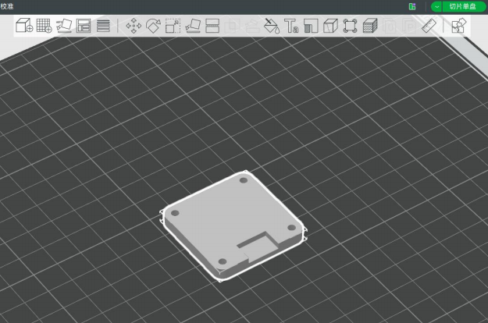The image size is (488, 323).
Task: Switch to assembly view puzzle icon
Action: [x=458, y=26]
